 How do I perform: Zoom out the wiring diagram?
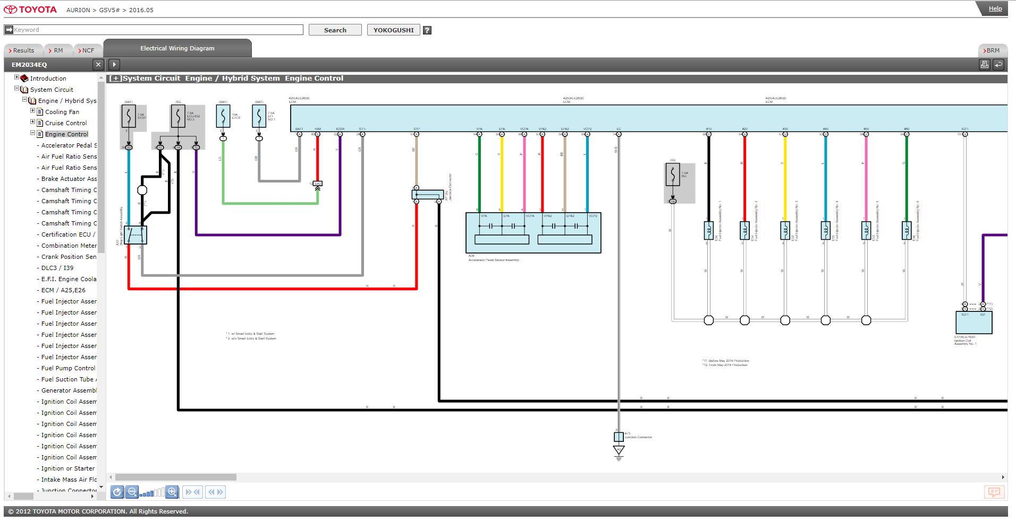pos(132,492)
